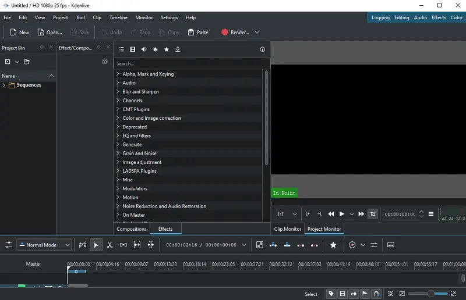Click the effects Search field
Viewport: 466px width, 300px height.
click(x=192, y=63)
